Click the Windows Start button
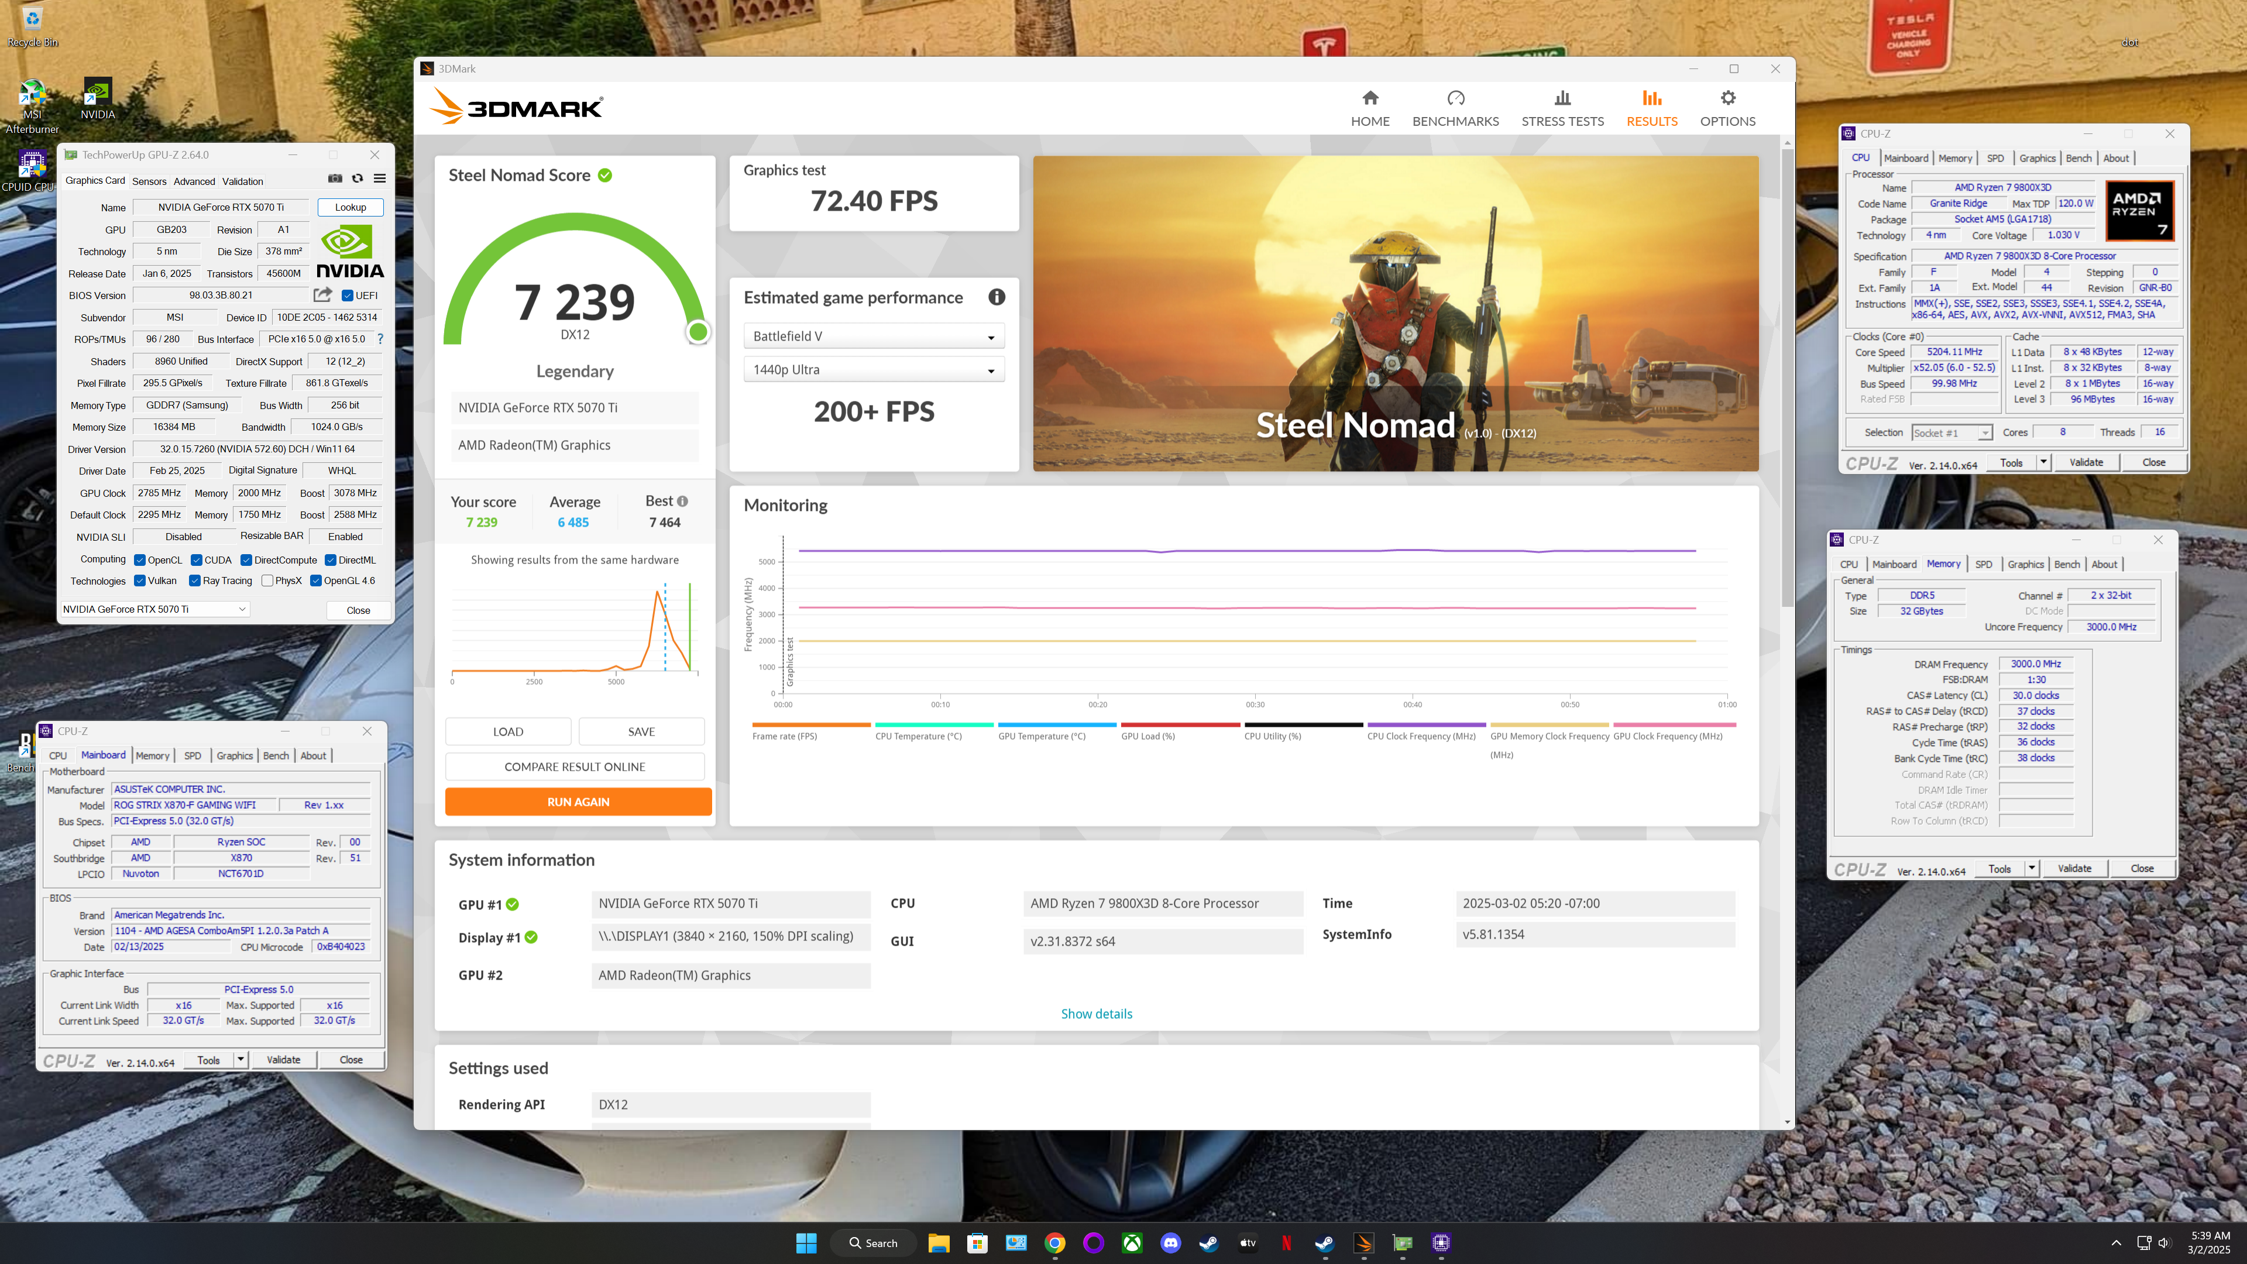Screen dimensions: 2247x1264 tap(806, 1243)
